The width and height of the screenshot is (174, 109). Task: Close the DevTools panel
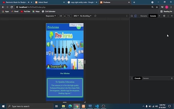click(x=172, y=16)
